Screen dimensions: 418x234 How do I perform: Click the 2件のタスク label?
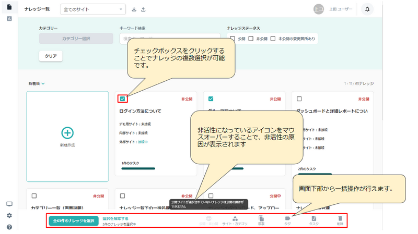pyautogui.click(x=307, y=169)
